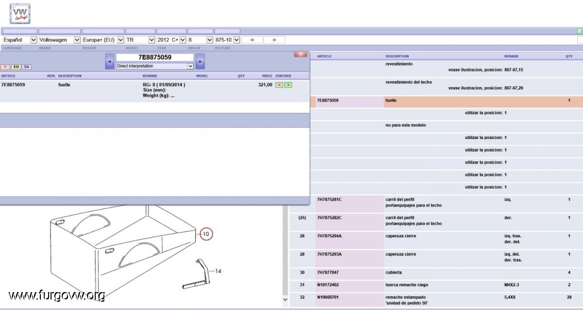This screenshot has width=583, height=310.
Task: Click 'tuerca remache ciego' description
Action: tap(407, 285)
